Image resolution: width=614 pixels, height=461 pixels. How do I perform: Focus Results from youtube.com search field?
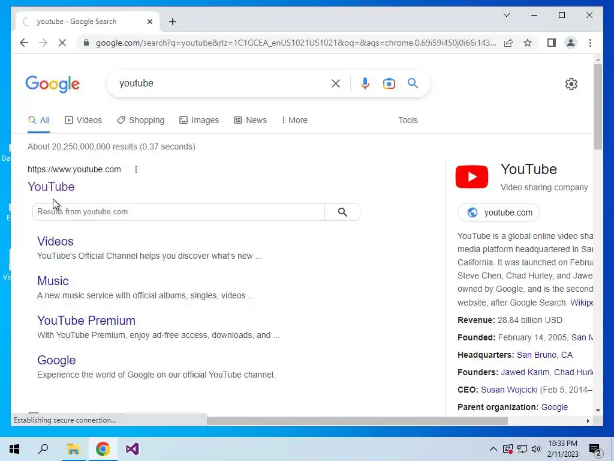179,212
